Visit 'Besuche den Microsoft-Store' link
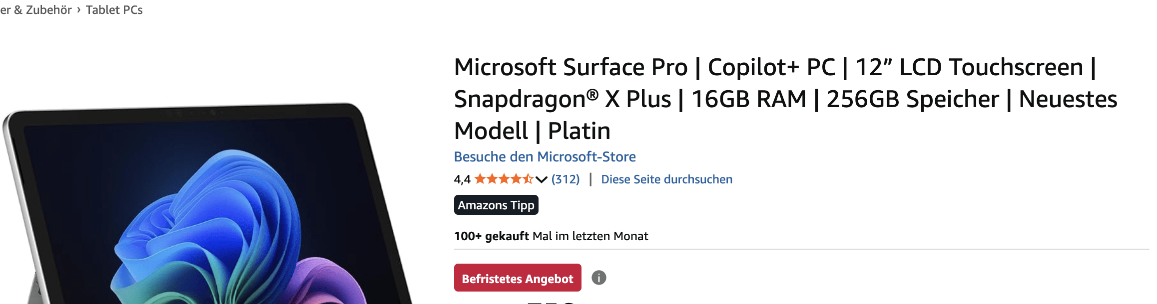This screenshot has width=1157, height=304. tap(545, 156)
